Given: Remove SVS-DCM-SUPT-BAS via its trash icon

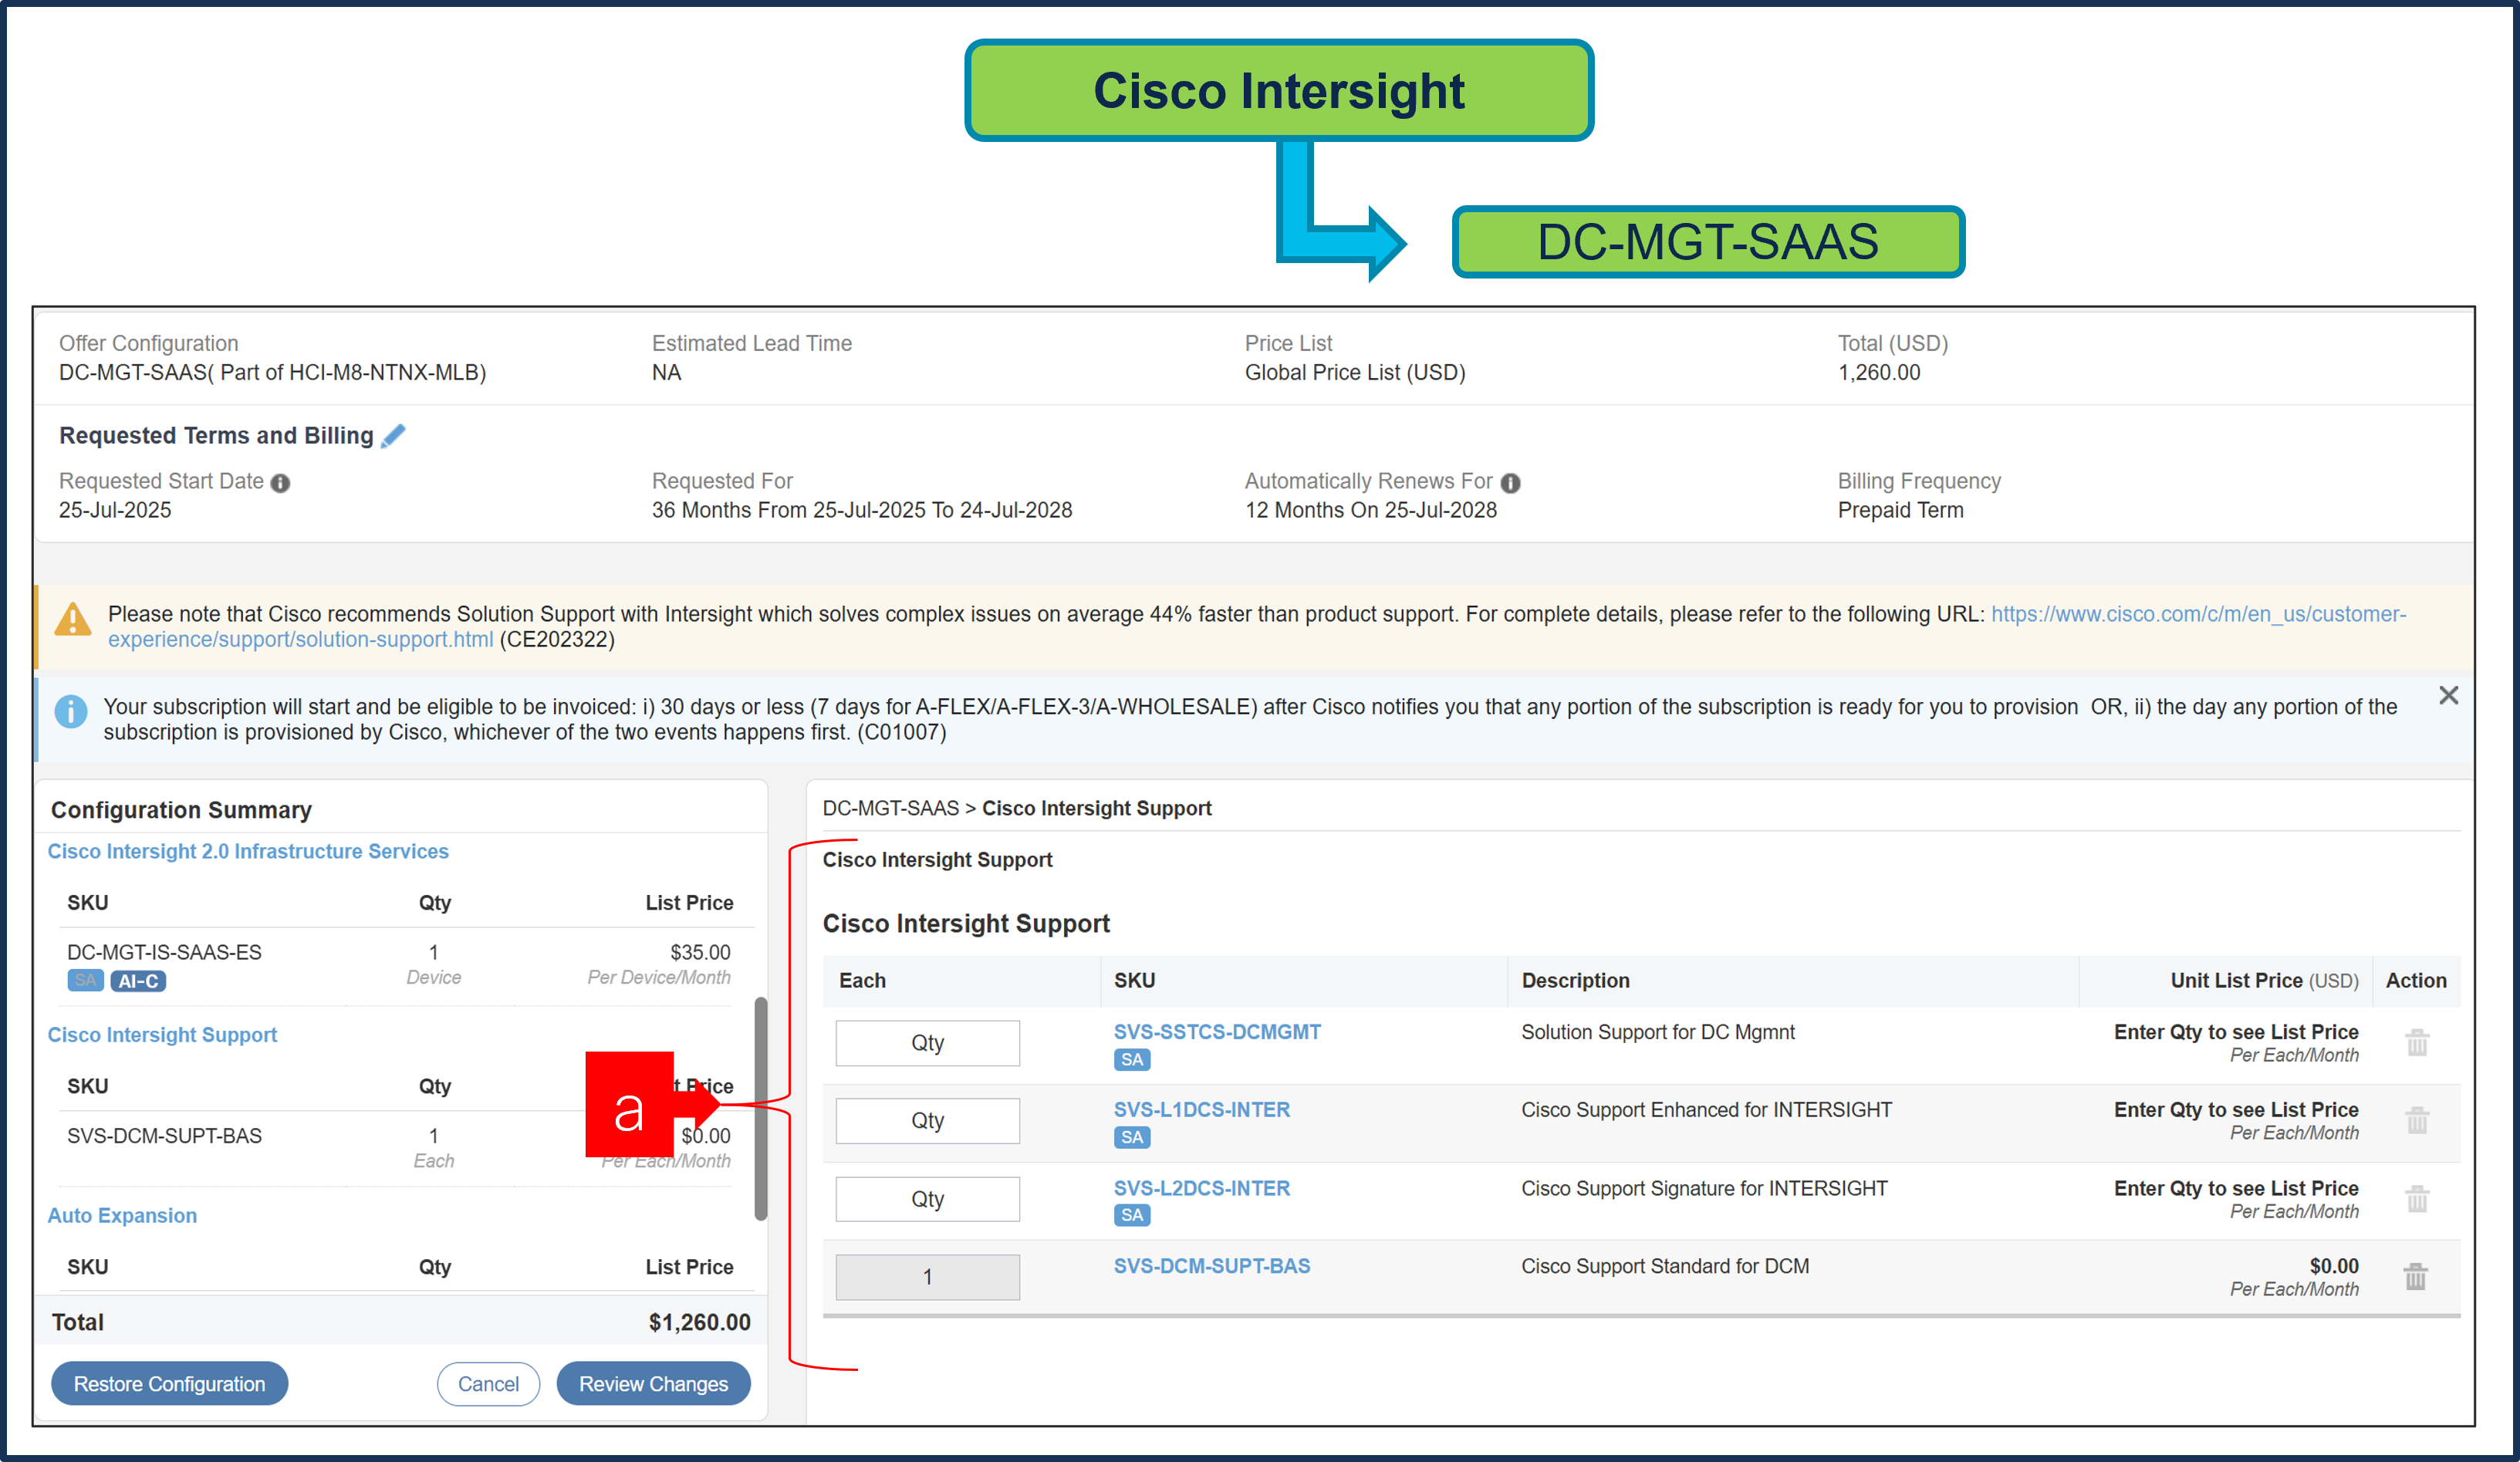Looking at the screenshot, I should (2416, 1277).
